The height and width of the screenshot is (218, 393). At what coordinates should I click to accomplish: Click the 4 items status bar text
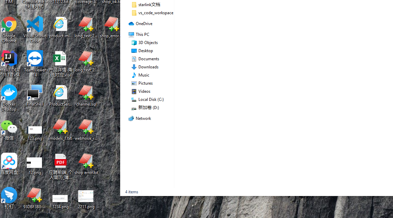tap(132, 192)
